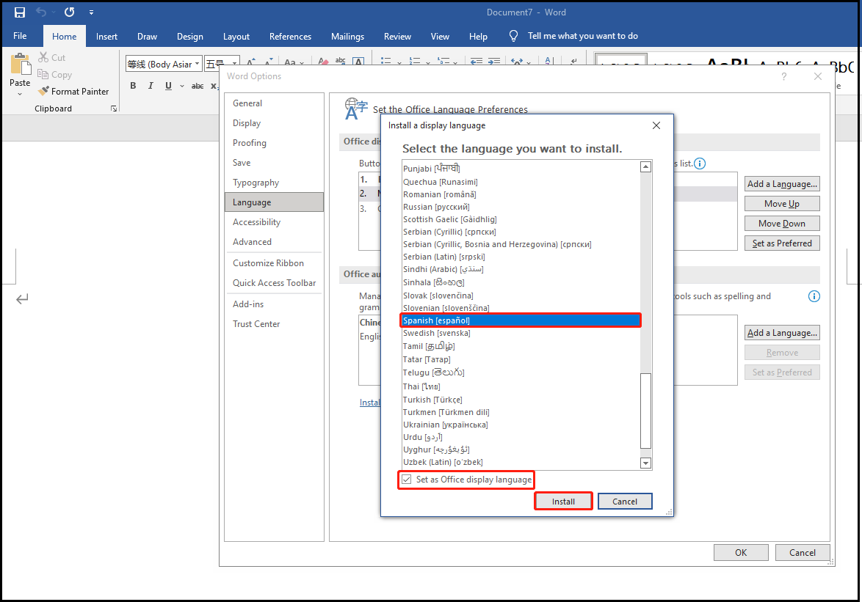Toggle Subscript formatting
Image resolution: width=862 pixels, height=602 pixels.
(214, 87)
